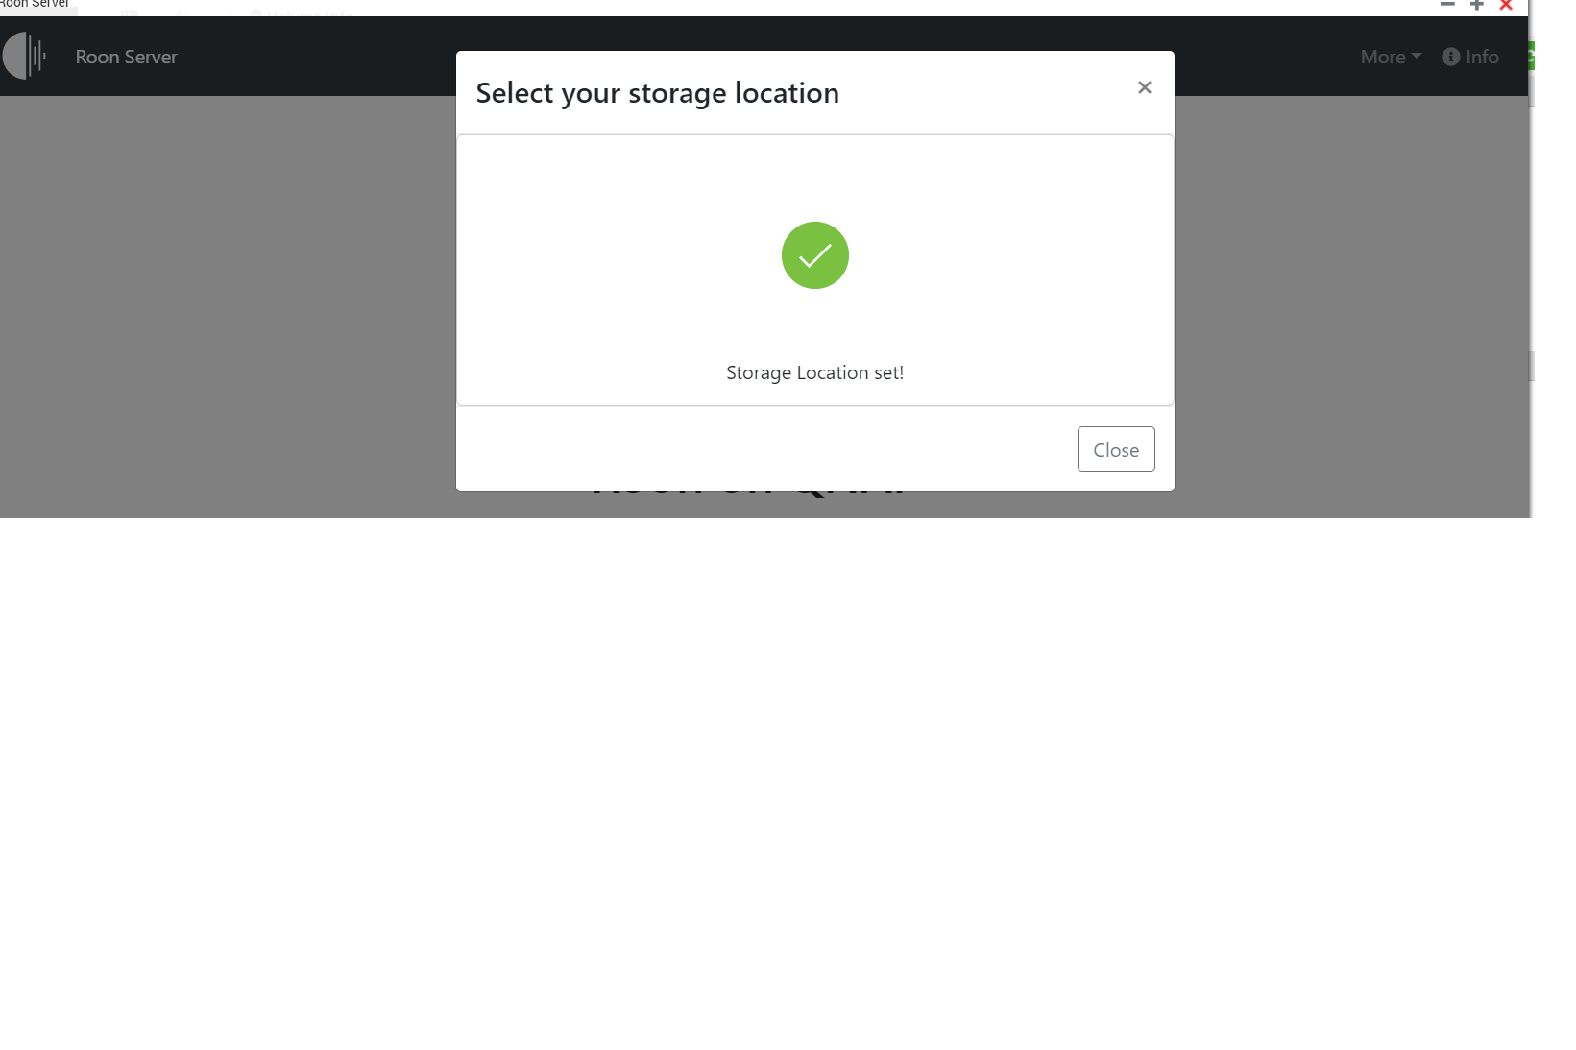Open the Info page link
This screenshot has width=1576, height=1050.
[1481, 57]
